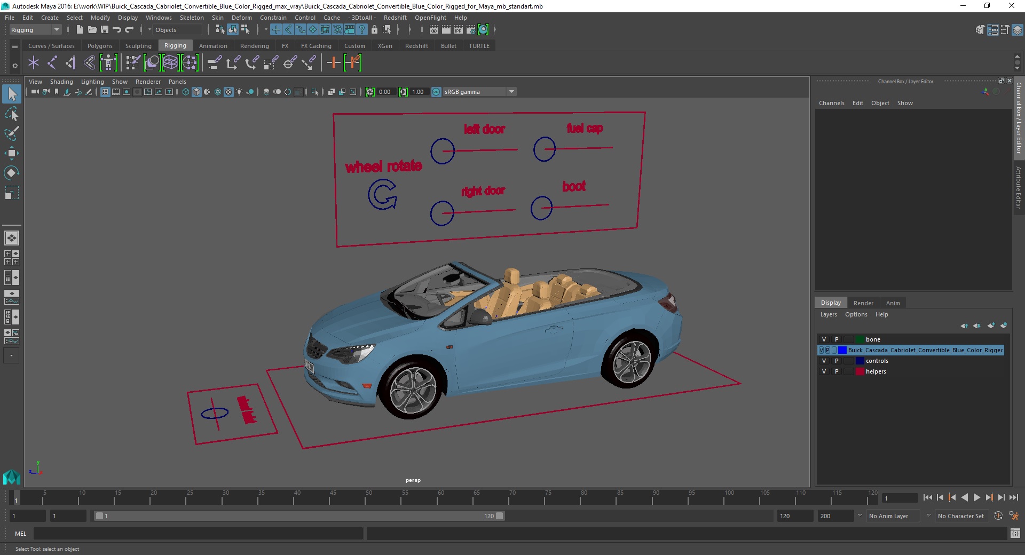Play backwards on the timeline
This screenshot has height=555, width=1025.
click(x=964, y=497)
